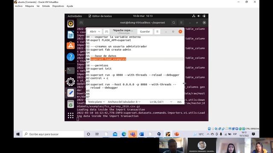The height and width of the screenshot is (153, 273).
Task: Open the Ln 56, Col 1 position dropdown
Action: tap(161, 102)
